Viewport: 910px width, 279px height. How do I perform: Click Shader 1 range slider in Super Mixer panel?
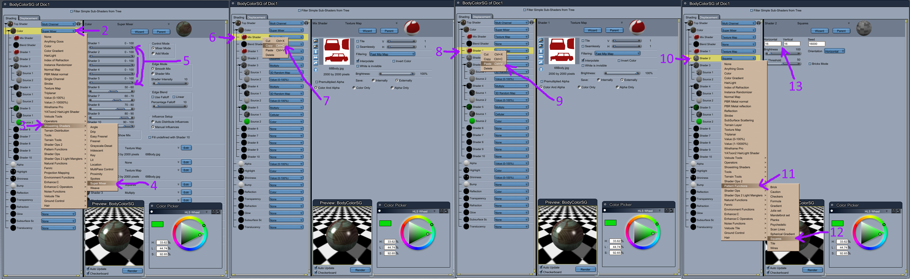pyautogui.click(x=111, y=47)
